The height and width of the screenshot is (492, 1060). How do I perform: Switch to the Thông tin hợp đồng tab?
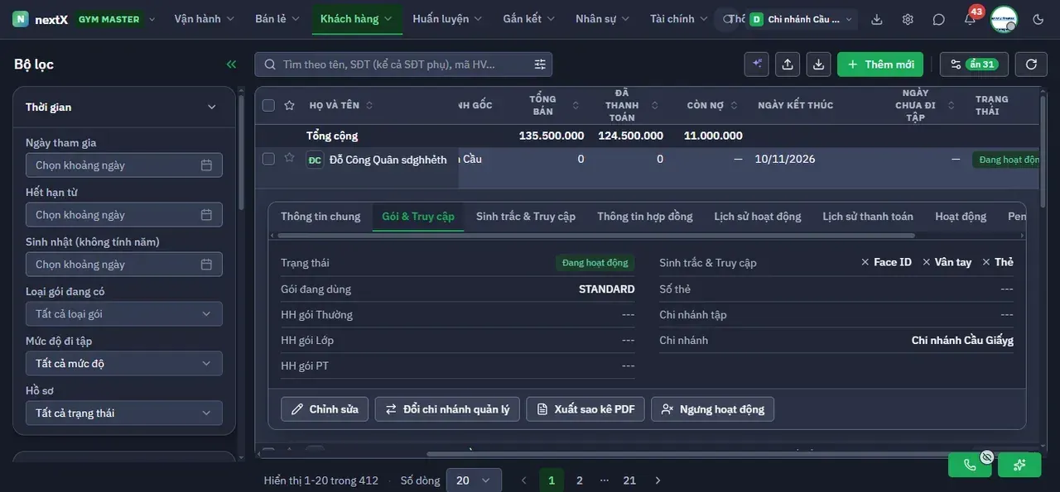[x=644, y=217]
